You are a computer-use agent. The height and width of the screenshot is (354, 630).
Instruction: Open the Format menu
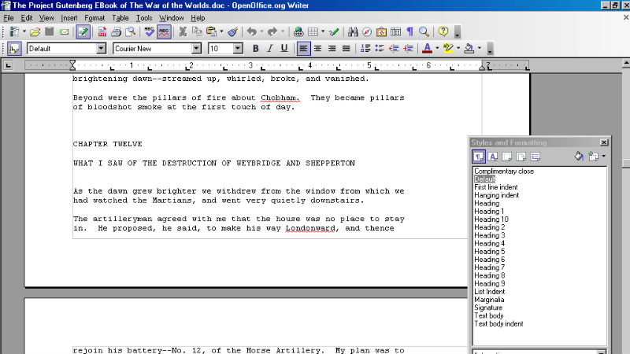[94, 18]
